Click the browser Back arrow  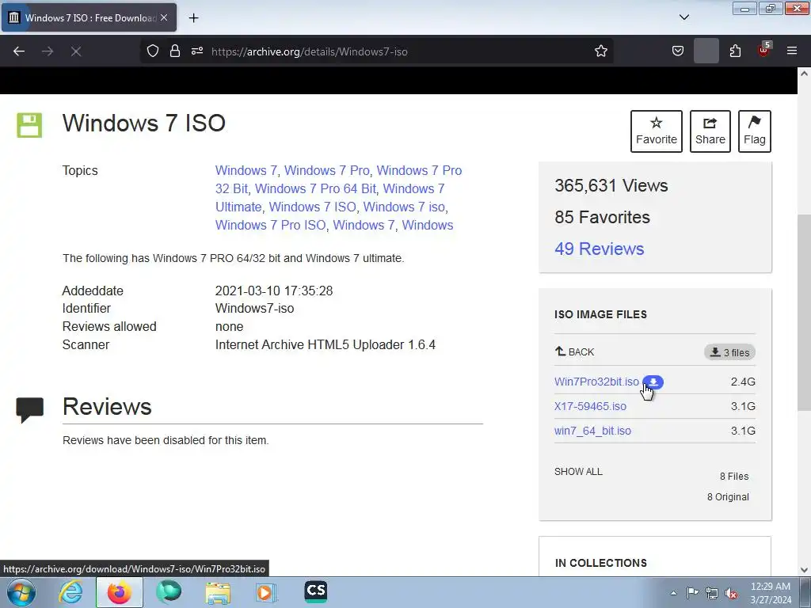pyautogui.click(x=19, y=51)
